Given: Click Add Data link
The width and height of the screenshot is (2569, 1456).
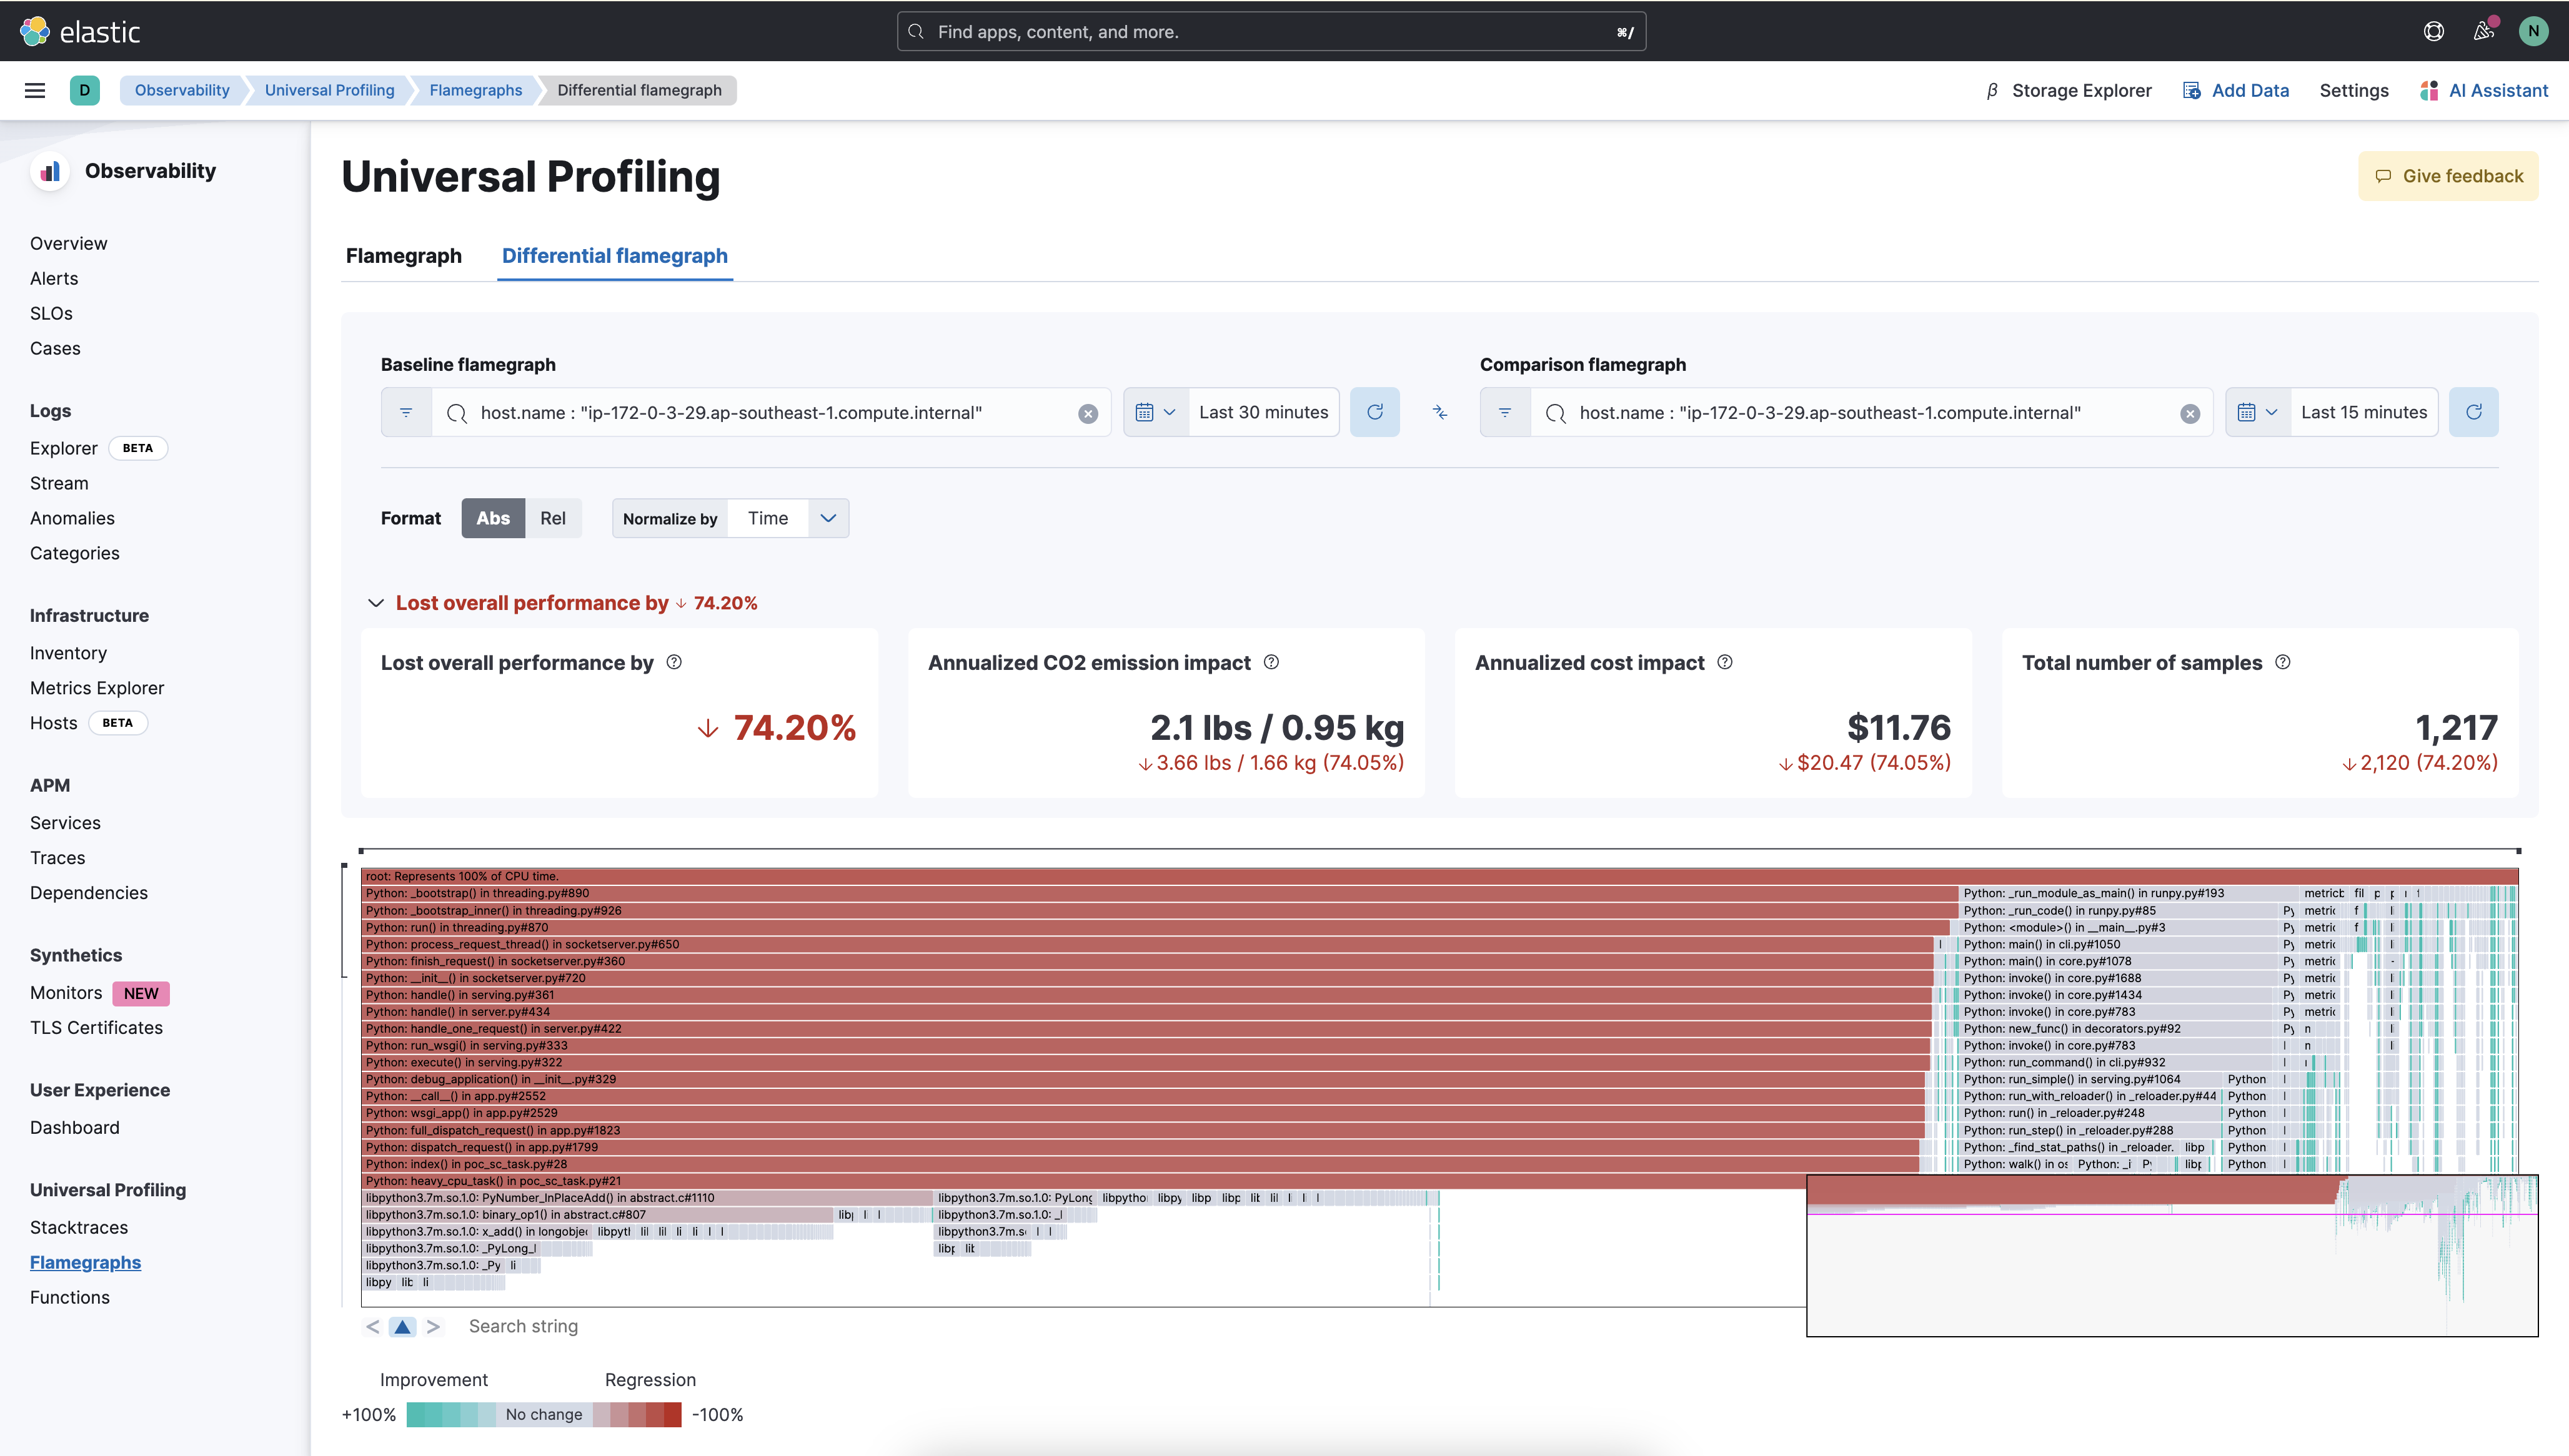Looking at the screenshot, I should (x=2236, y=90).
